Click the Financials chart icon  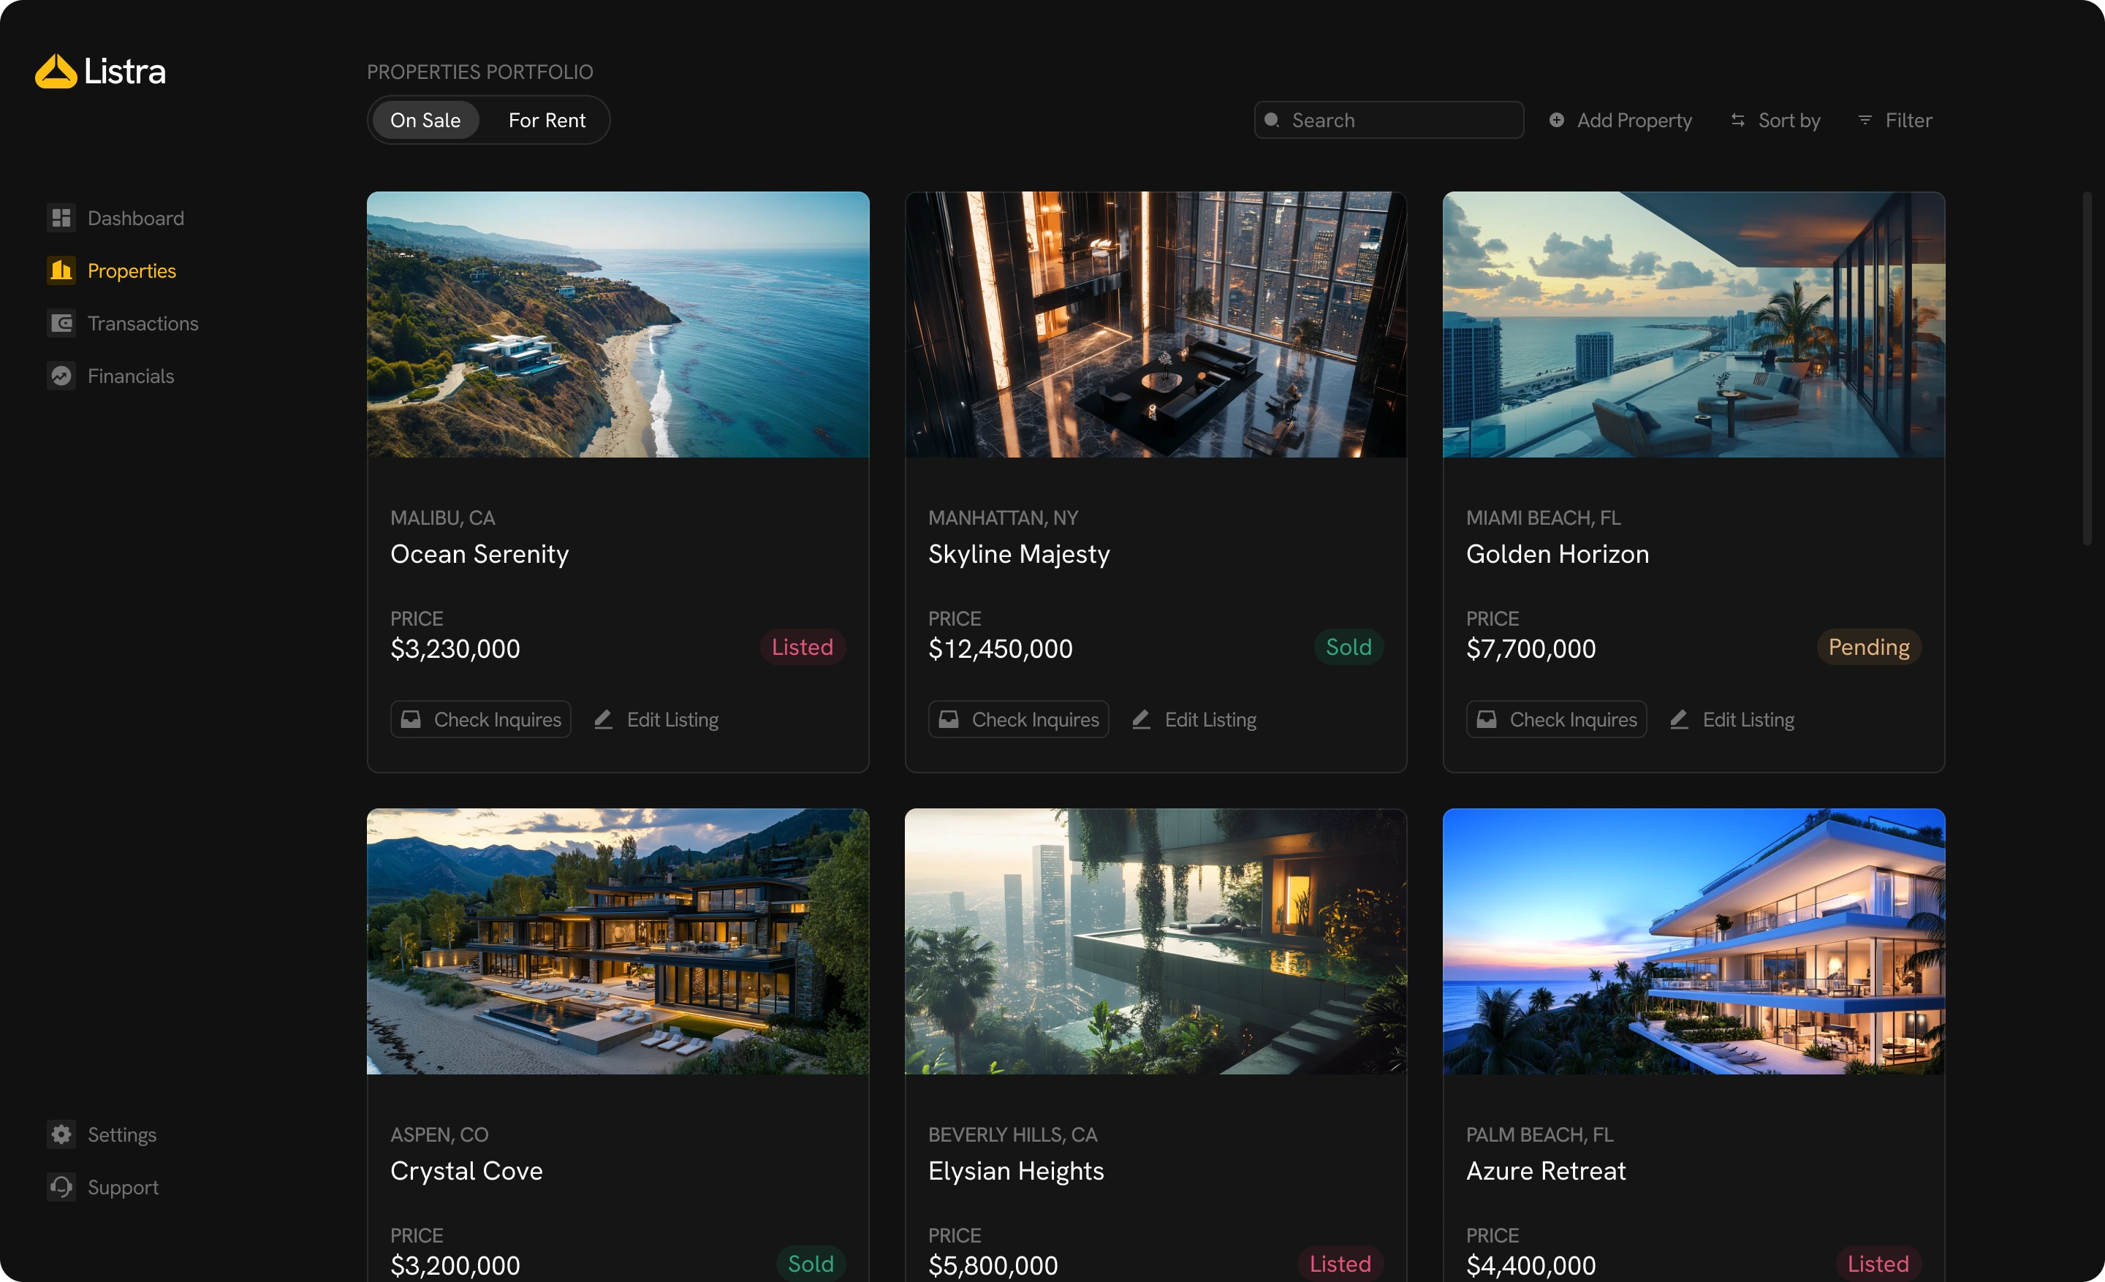(x=61, y=376)
